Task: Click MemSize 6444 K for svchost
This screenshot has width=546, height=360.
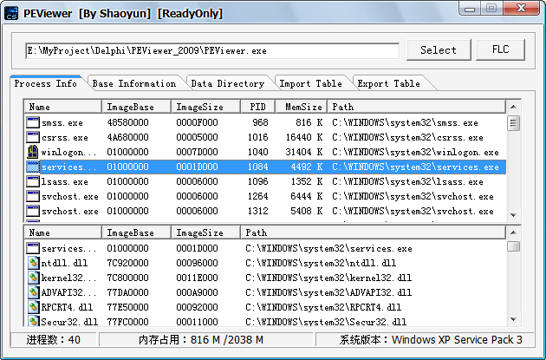Action: [x=307, y=196]
